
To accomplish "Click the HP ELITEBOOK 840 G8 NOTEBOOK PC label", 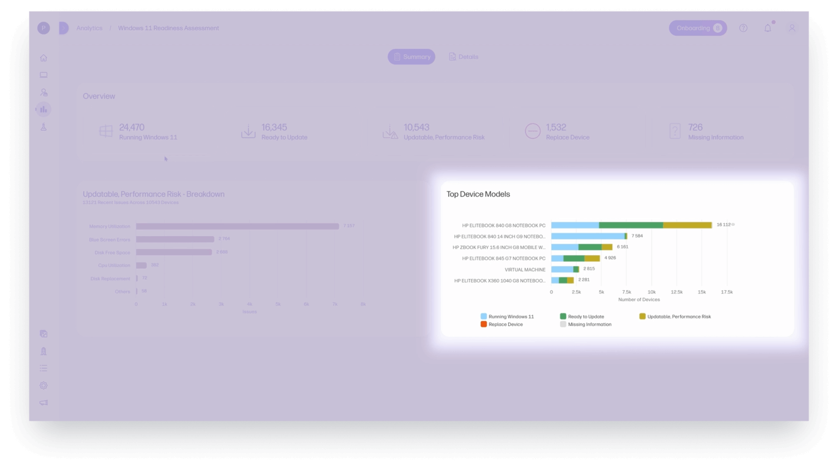I will click(x=504, y=226).
